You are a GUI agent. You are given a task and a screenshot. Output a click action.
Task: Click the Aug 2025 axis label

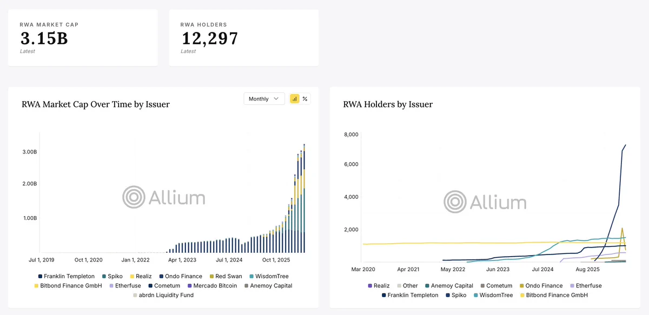(587, 269)
